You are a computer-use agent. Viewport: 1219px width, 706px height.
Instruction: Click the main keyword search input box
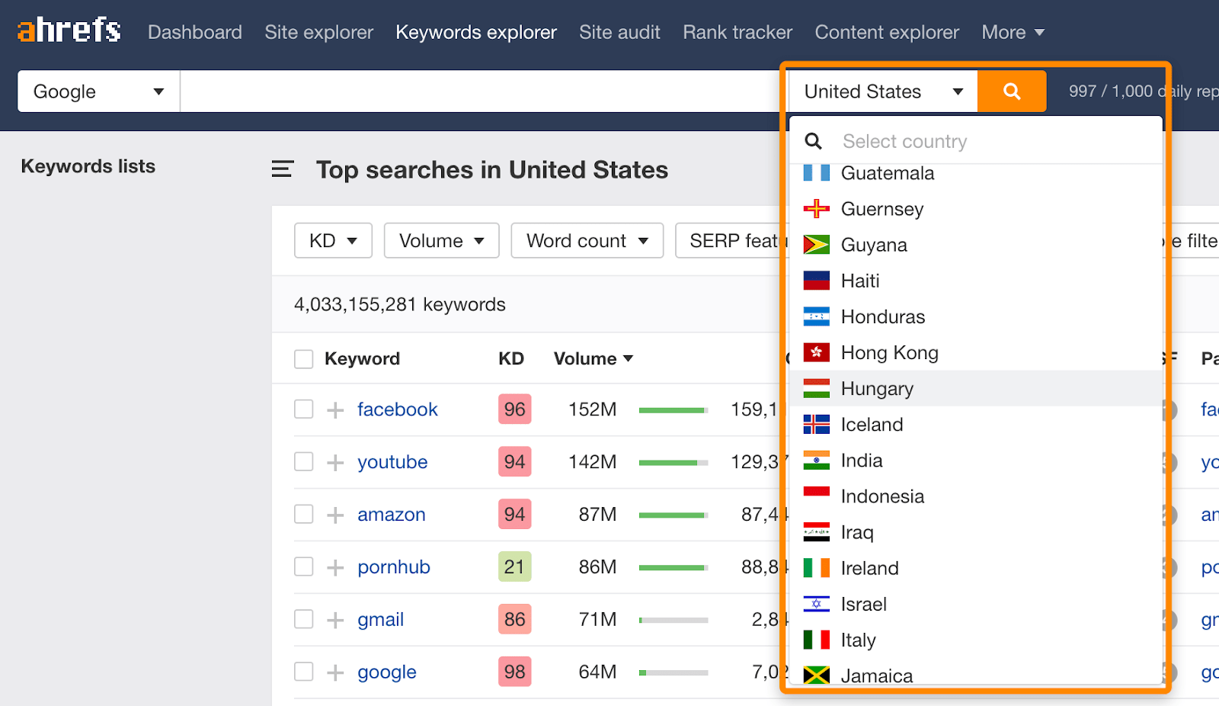pyautogui.click(x=480, y=91)
